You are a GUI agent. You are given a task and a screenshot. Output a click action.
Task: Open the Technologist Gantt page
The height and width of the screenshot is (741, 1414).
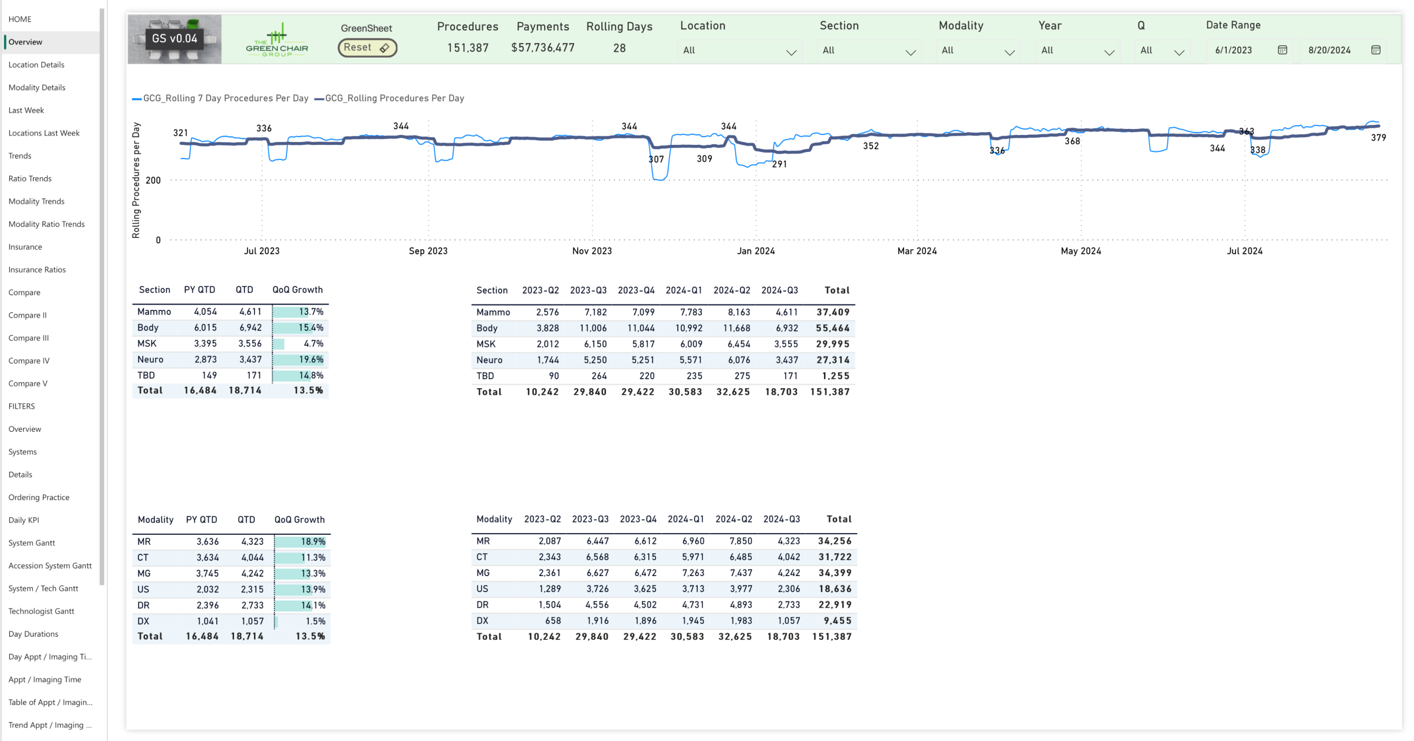41,611
